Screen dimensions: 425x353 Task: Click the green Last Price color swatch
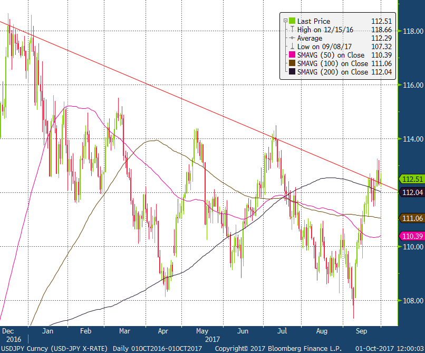pos(292,21)
